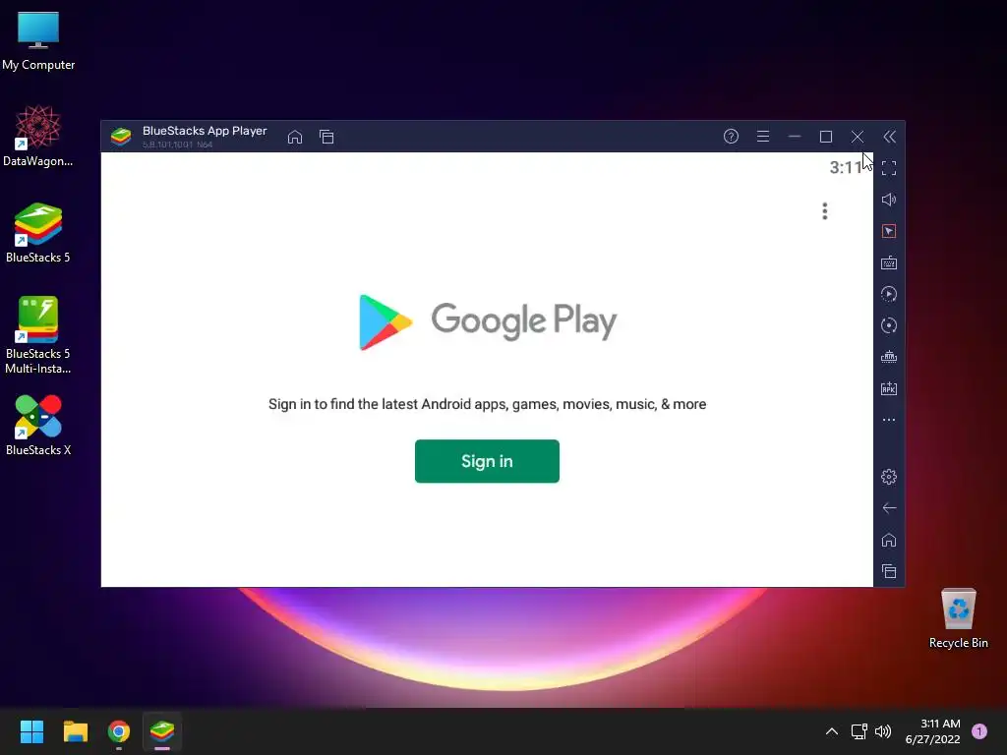This screenshot has width=1007, height=755.
Task: Select the DataWagon desktop shortcut
Action: click(38, 136)
